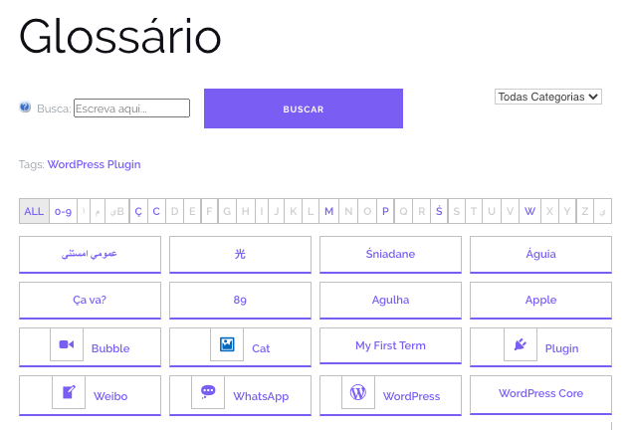Click the edit icon for Weibo
Viewport: 629px width, 430px height.
pos(68,392)
